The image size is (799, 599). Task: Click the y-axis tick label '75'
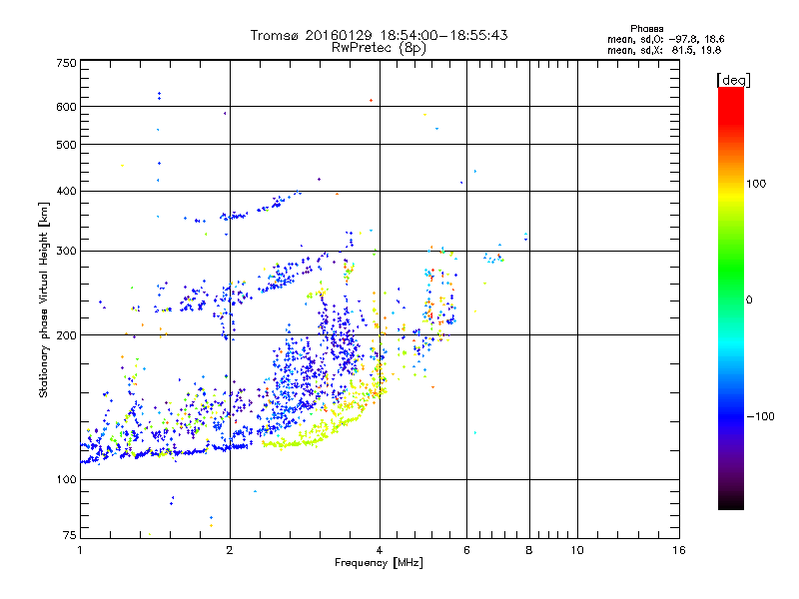[70, 535]
